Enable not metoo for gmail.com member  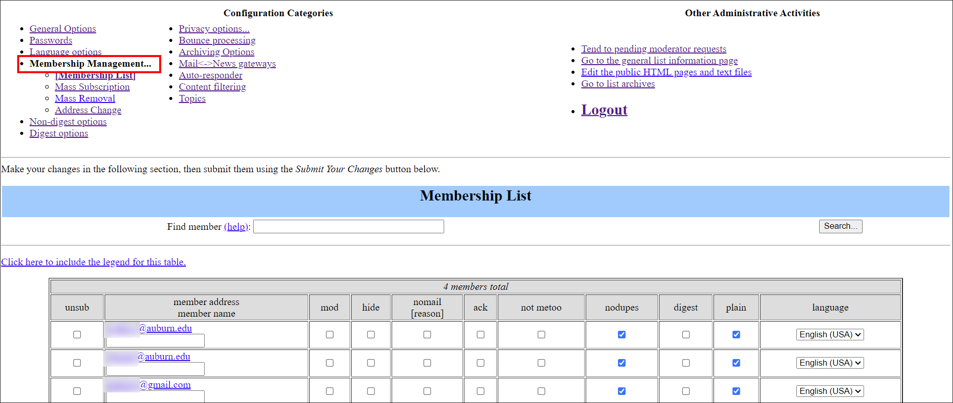click(541, 391)
